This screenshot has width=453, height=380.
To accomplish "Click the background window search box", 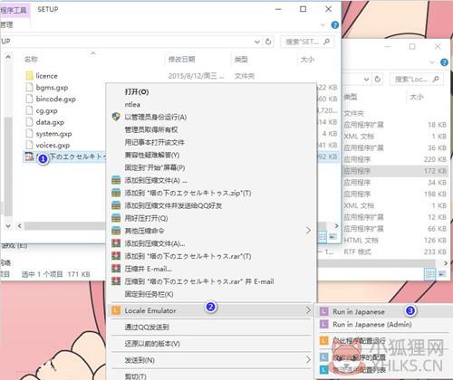I will tap(417, 80).
